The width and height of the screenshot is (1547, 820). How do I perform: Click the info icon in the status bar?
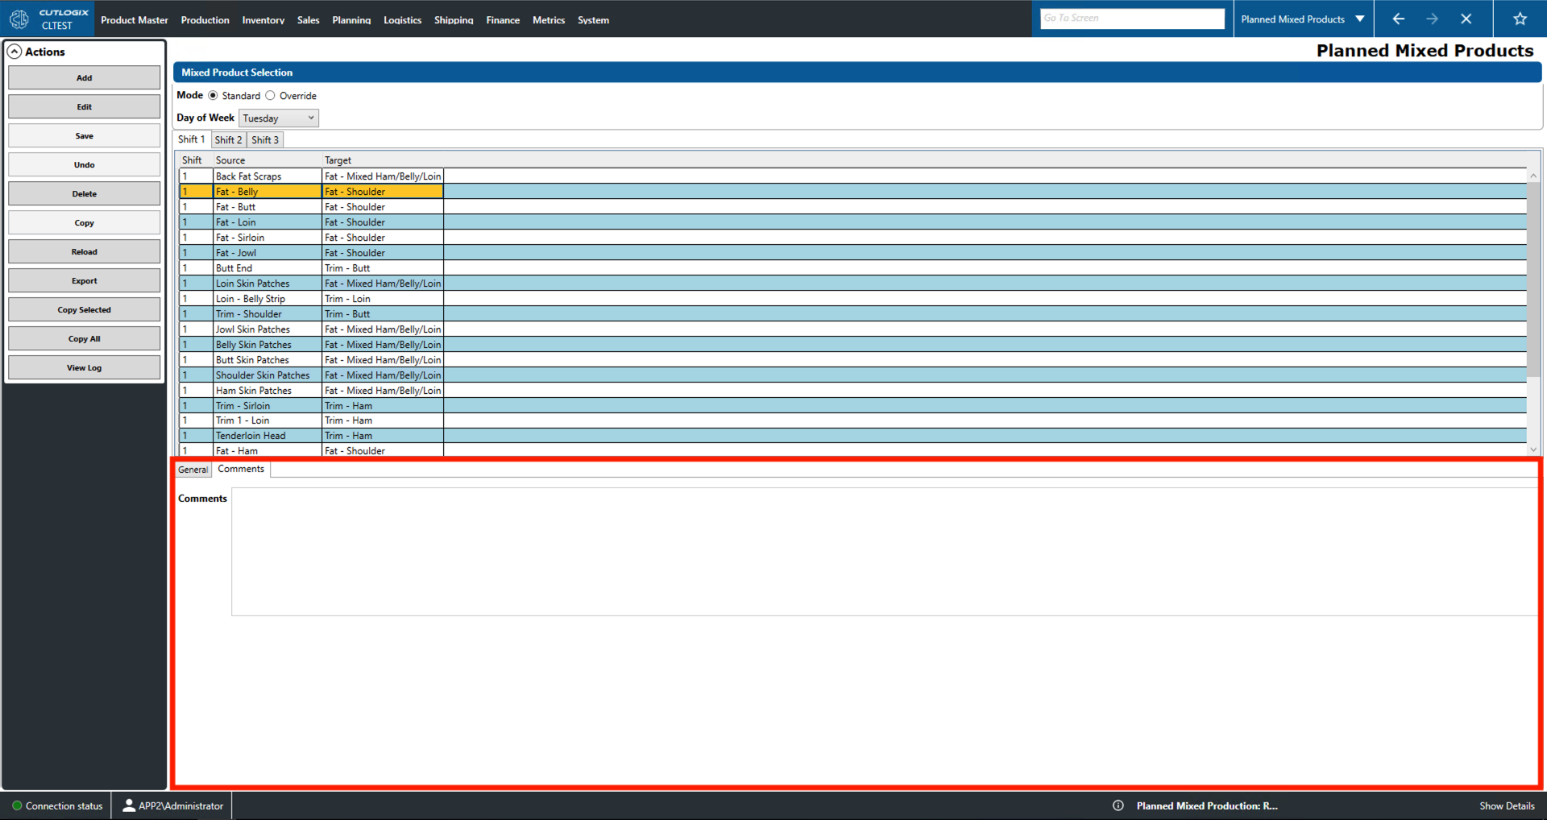(x=1118, y=805)
